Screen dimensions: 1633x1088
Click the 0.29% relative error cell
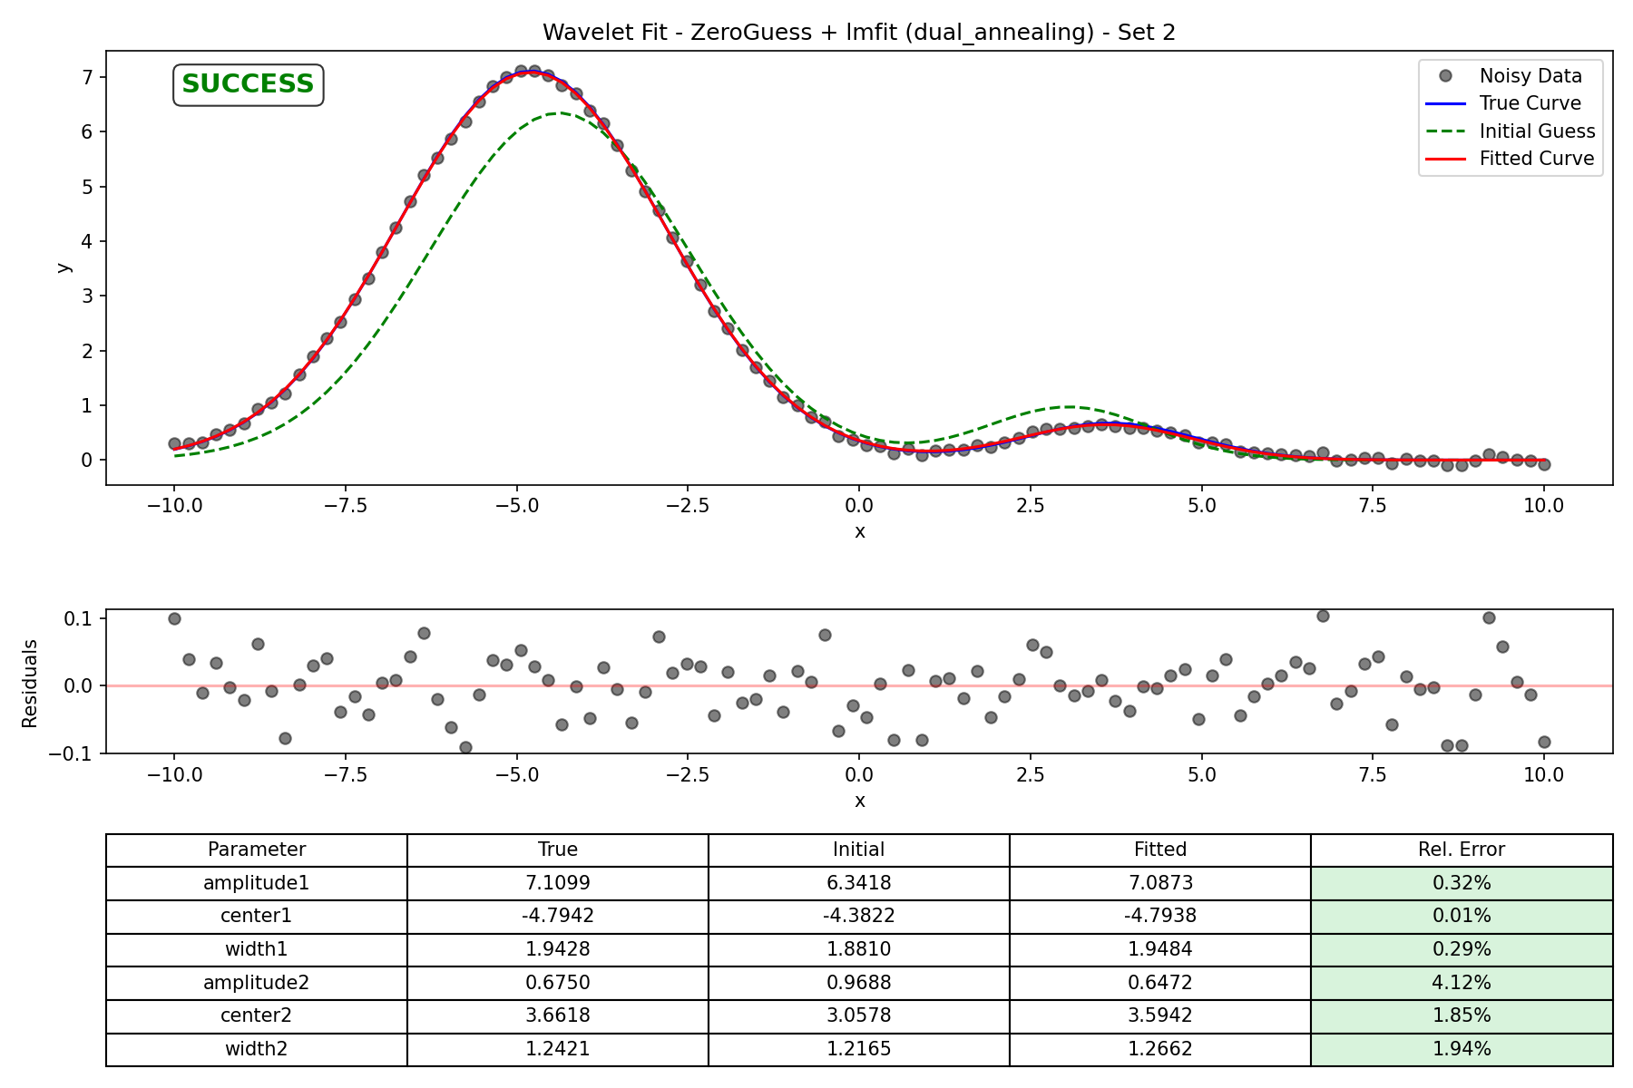[1462, 950]
